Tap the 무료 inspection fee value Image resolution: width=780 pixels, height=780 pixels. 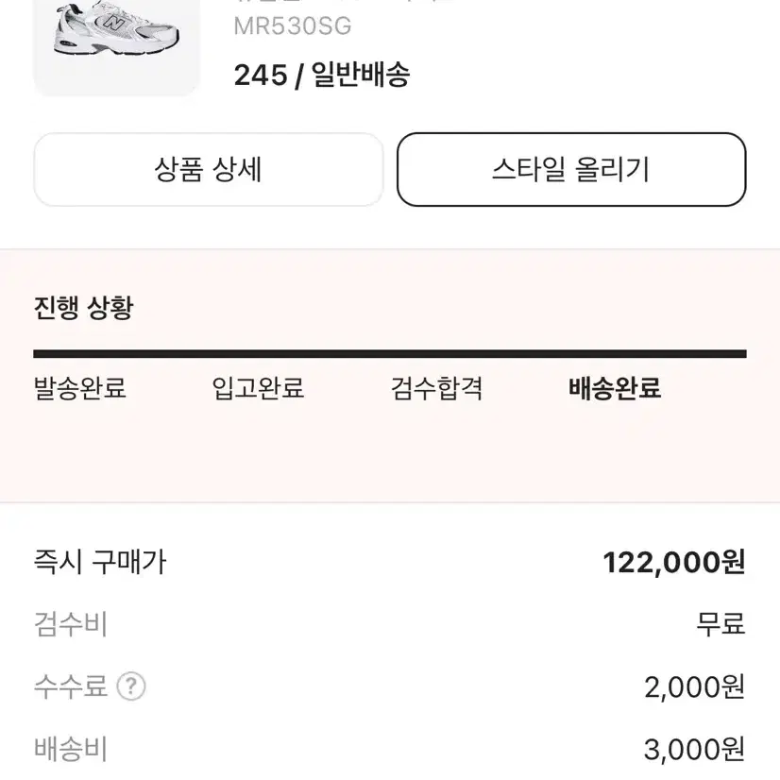click(721, 624)
